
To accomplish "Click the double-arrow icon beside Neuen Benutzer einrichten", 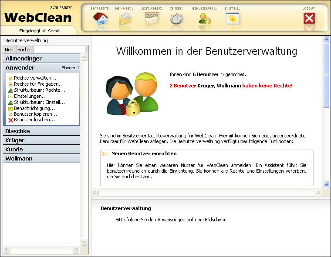I will (x=105, y=154).
